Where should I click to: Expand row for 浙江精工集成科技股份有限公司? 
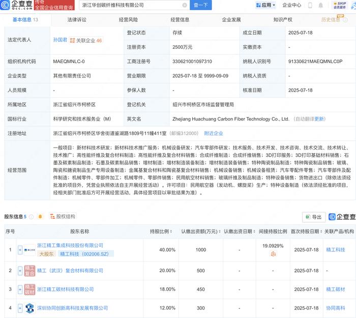[x=20, y=250]
